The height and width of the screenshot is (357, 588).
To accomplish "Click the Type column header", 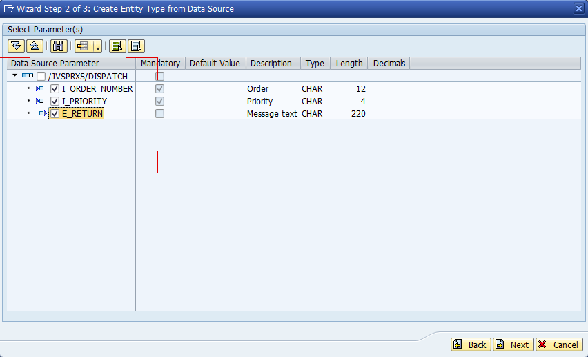I will pos(315,63).
